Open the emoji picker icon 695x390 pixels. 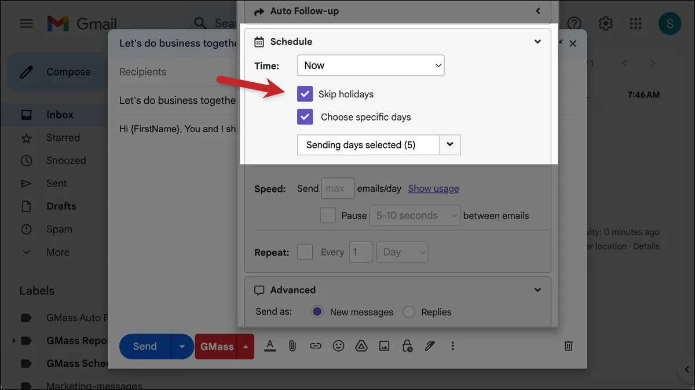click(x=338, y=346)
